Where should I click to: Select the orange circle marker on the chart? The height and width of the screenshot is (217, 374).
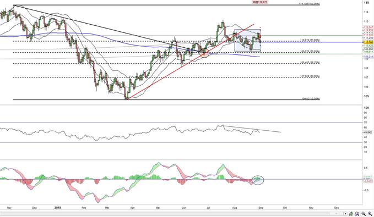(204, 53)
